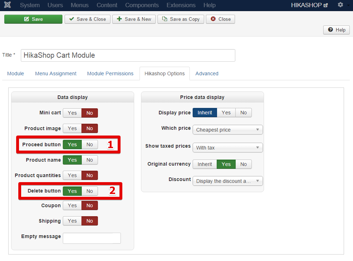
Task: Set Product quantities to Yes
Action: tap(72, 175)
